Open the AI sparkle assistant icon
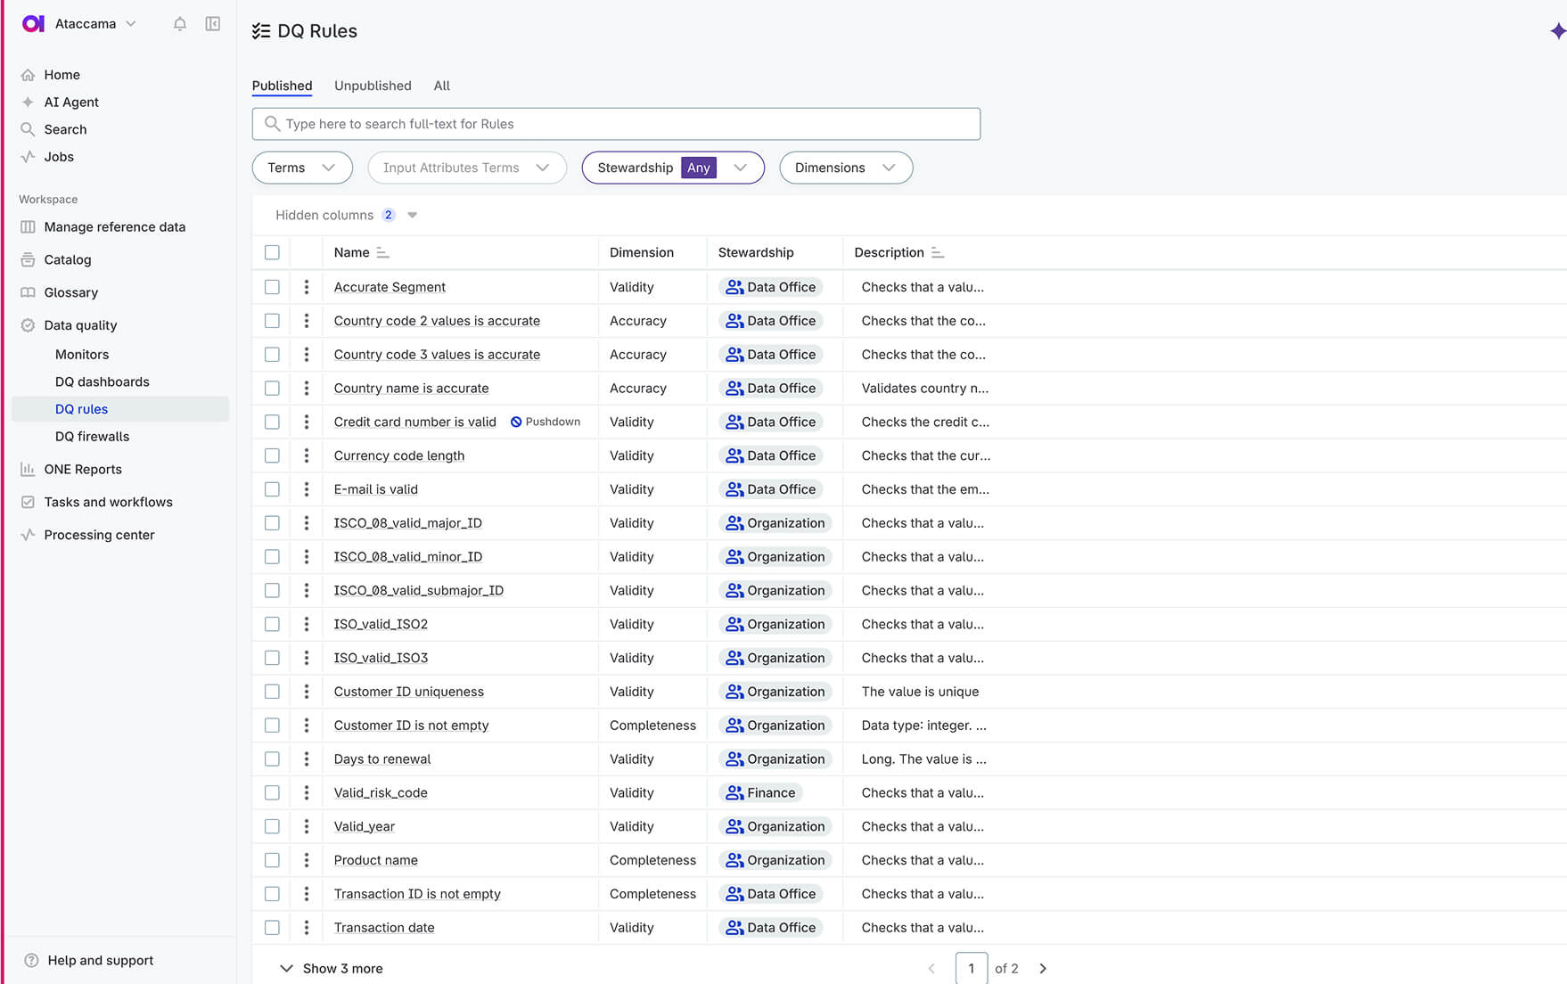 pyautogui.click(x=1556, y=31)
